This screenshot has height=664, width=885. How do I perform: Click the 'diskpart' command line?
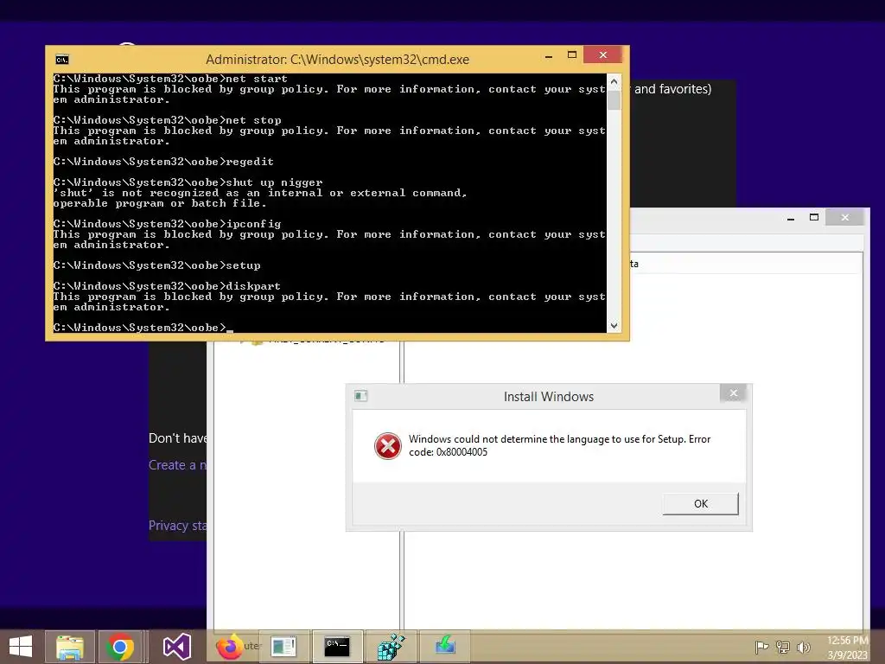pos(167,286)
